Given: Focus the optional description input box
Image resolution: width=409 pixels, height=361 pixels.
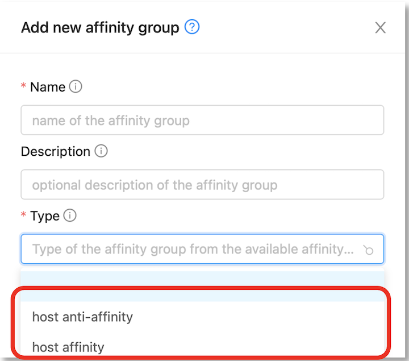Looking at the screenshot, I should (x=202, y=185).
